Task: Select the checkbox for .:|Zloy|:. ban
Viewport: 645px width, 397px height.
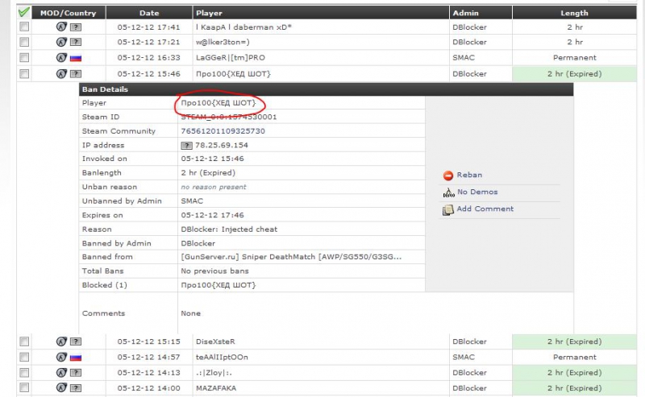Action: tap(24, 373)
